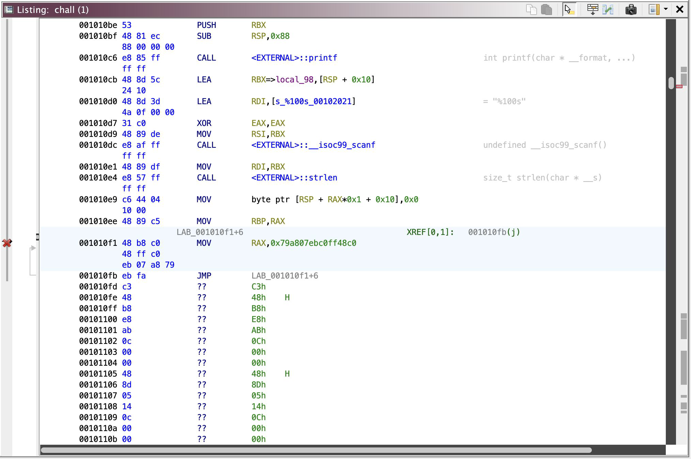Click red marker in overview margin bar
This screenshot has width=691, height=459.
679,86
